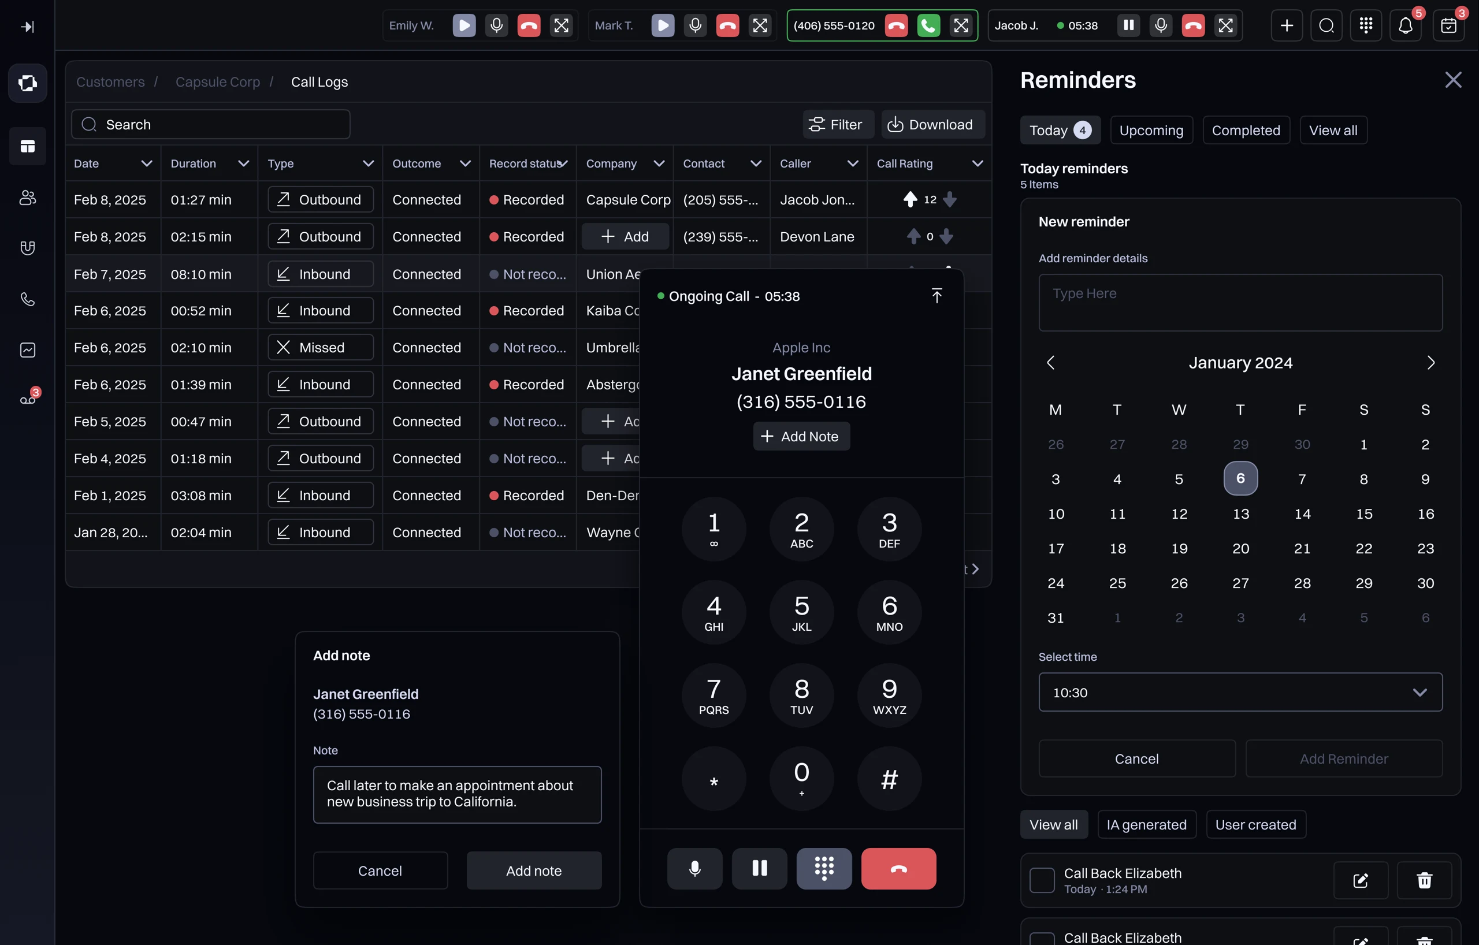The height and width of the screenshot is (945, 1479).
Task: Open the shield sidebar icon
Action: (x=28, y=248)
